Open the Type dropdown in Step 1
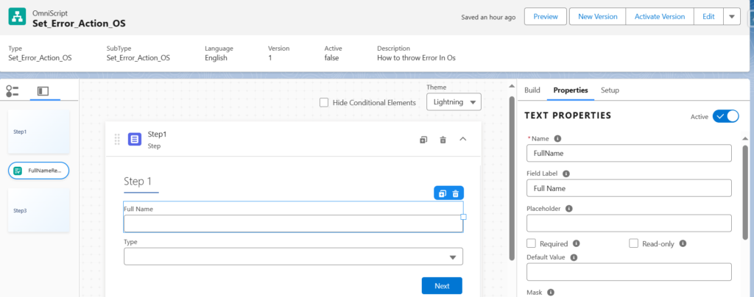Viewport: 754px width, 297px height. (293, 257)
